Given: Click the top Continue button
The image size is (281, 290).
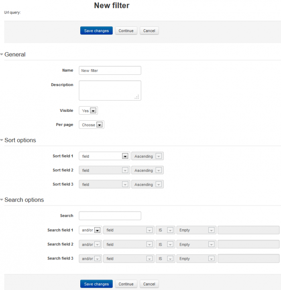Looking at the screenshot, I should pos(126,31).
